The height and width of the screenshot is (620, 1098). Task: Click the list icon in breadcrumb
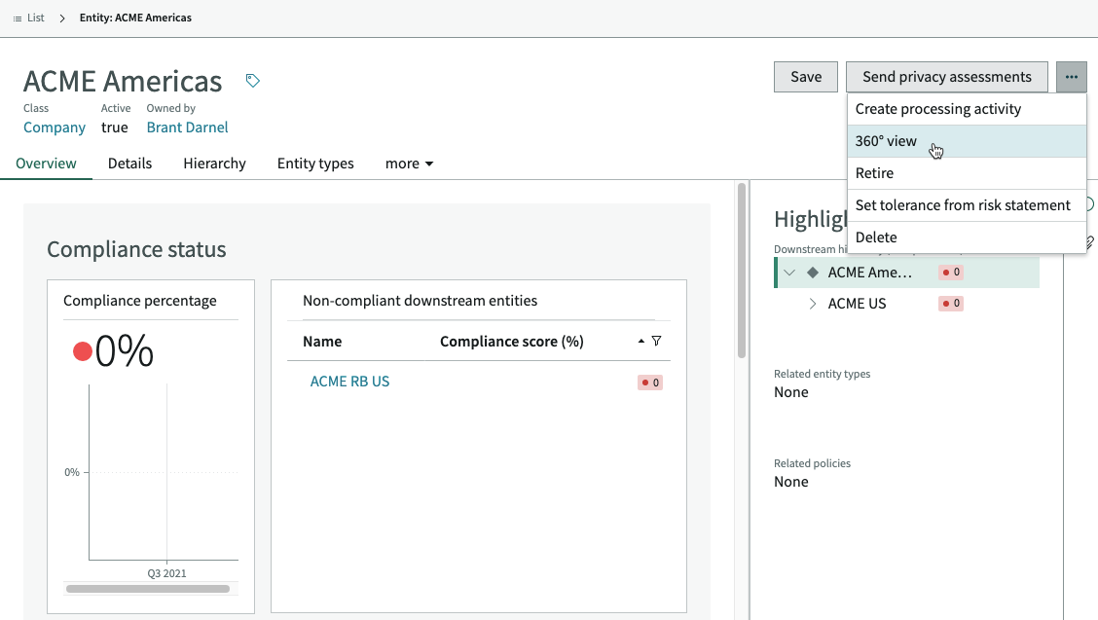[18, 18]
